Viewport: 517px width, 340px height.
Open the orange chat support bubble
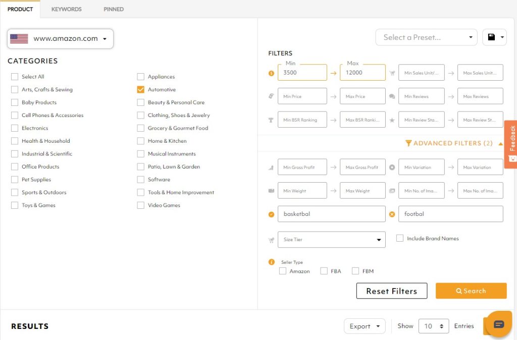[x=498, y=324]
